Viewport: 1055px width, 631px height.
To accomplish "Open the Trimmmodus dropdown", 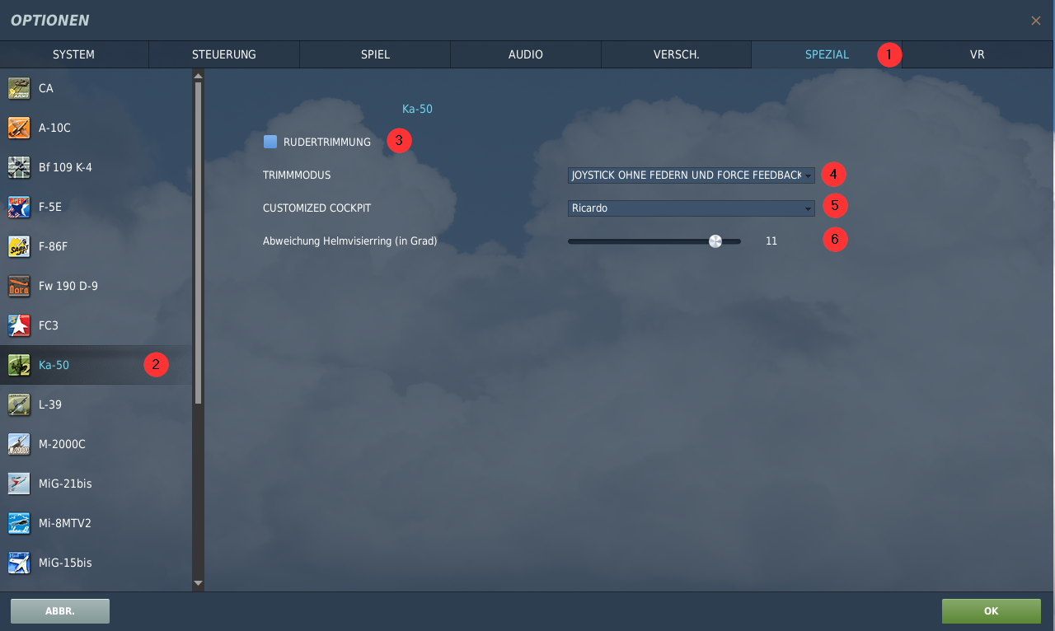I will (691, 175).
